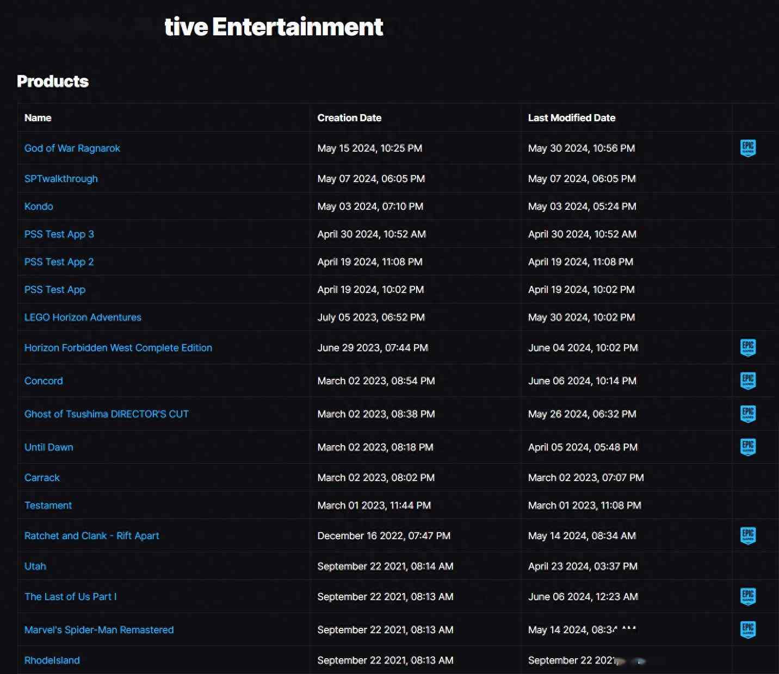The width and height of the screenshot is (779, 674).
Task: Click the Name column header
Action: coord(38,118)
